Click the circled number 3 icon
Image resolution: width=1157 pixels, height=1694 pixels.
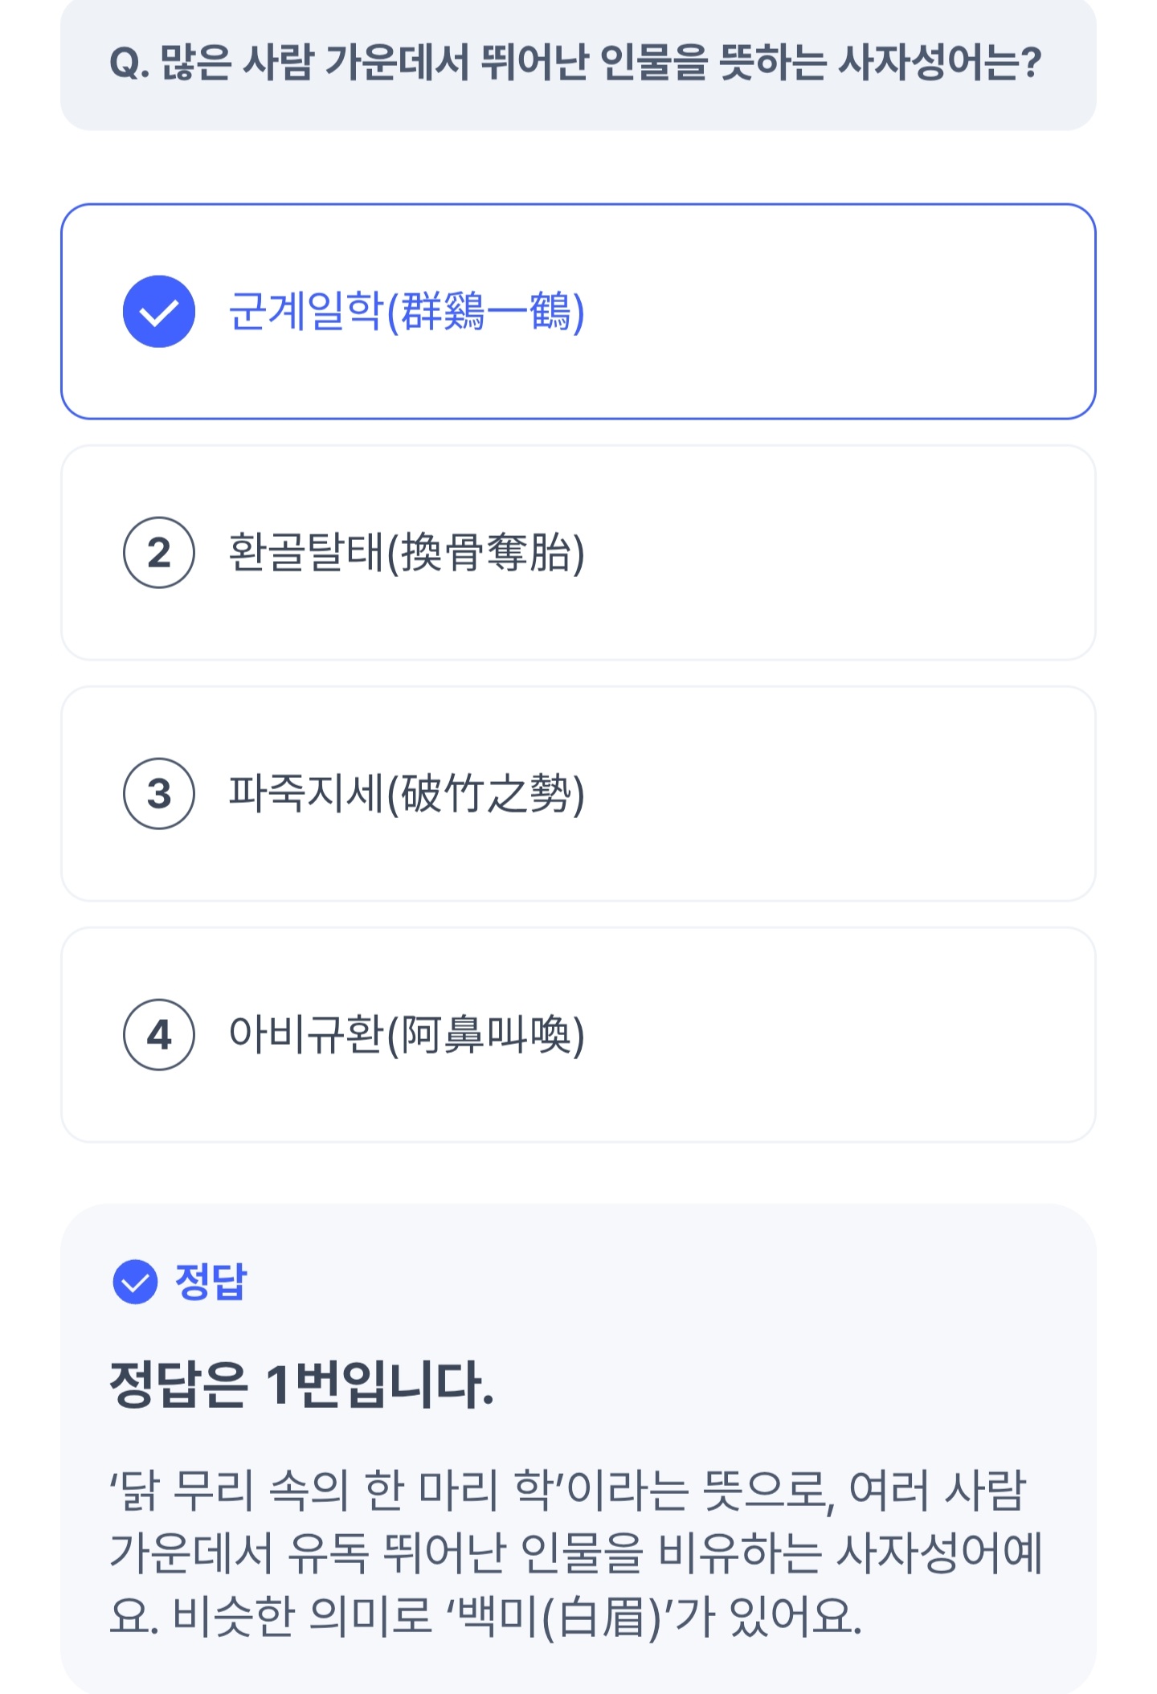(x=159, y=794)
